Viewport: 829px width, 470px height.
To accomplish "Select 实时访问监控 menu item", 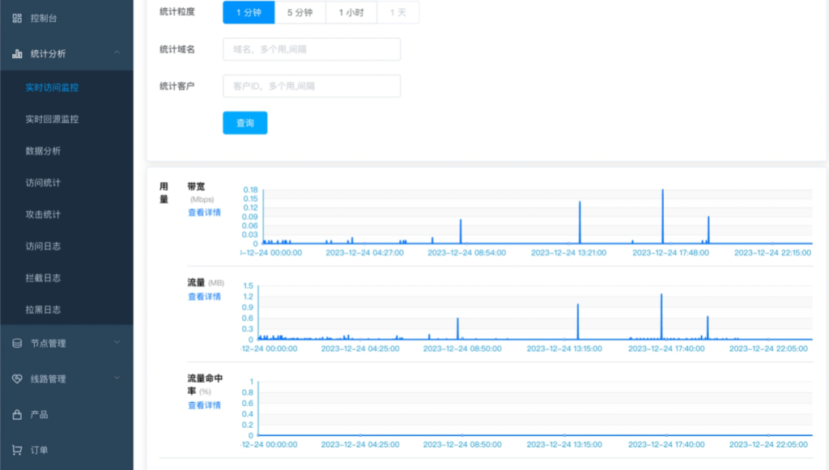I will click(x=66, y=87).
